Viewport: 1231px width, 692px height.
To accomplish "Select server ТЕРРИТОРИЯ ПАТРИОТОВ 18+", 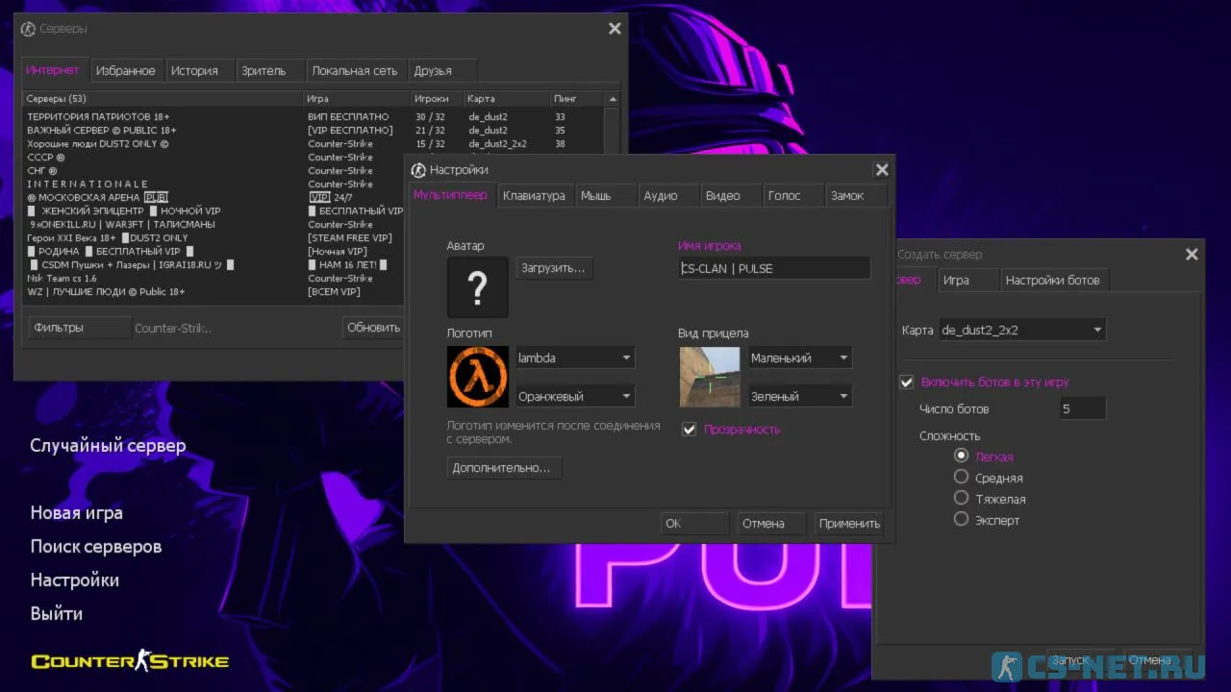I will tap(313, 116).
